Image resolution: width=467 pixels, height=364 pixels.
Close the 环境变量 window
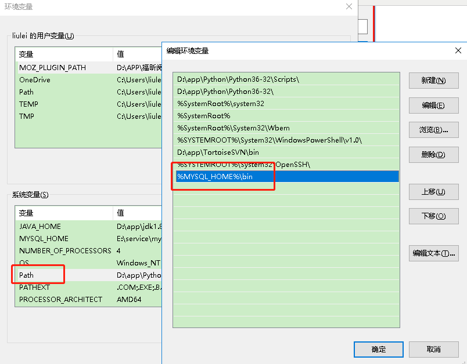click(x=349, y=6)
